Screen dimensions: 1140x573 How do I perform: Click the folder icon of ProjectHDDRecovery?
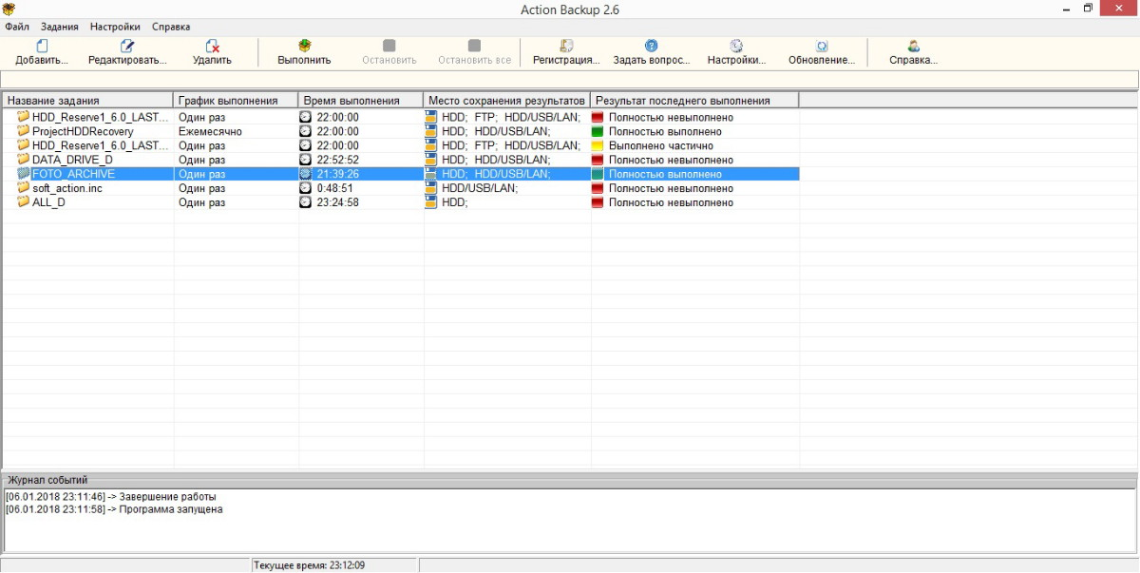click(x=24, y=131)
